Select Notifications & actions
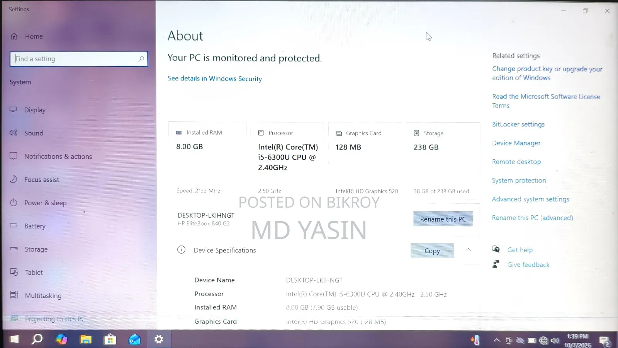 (58, 156)
